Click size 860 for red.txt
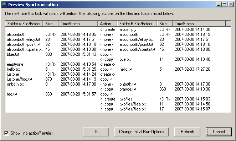This screenshot has height=141, width=236. 48,94
